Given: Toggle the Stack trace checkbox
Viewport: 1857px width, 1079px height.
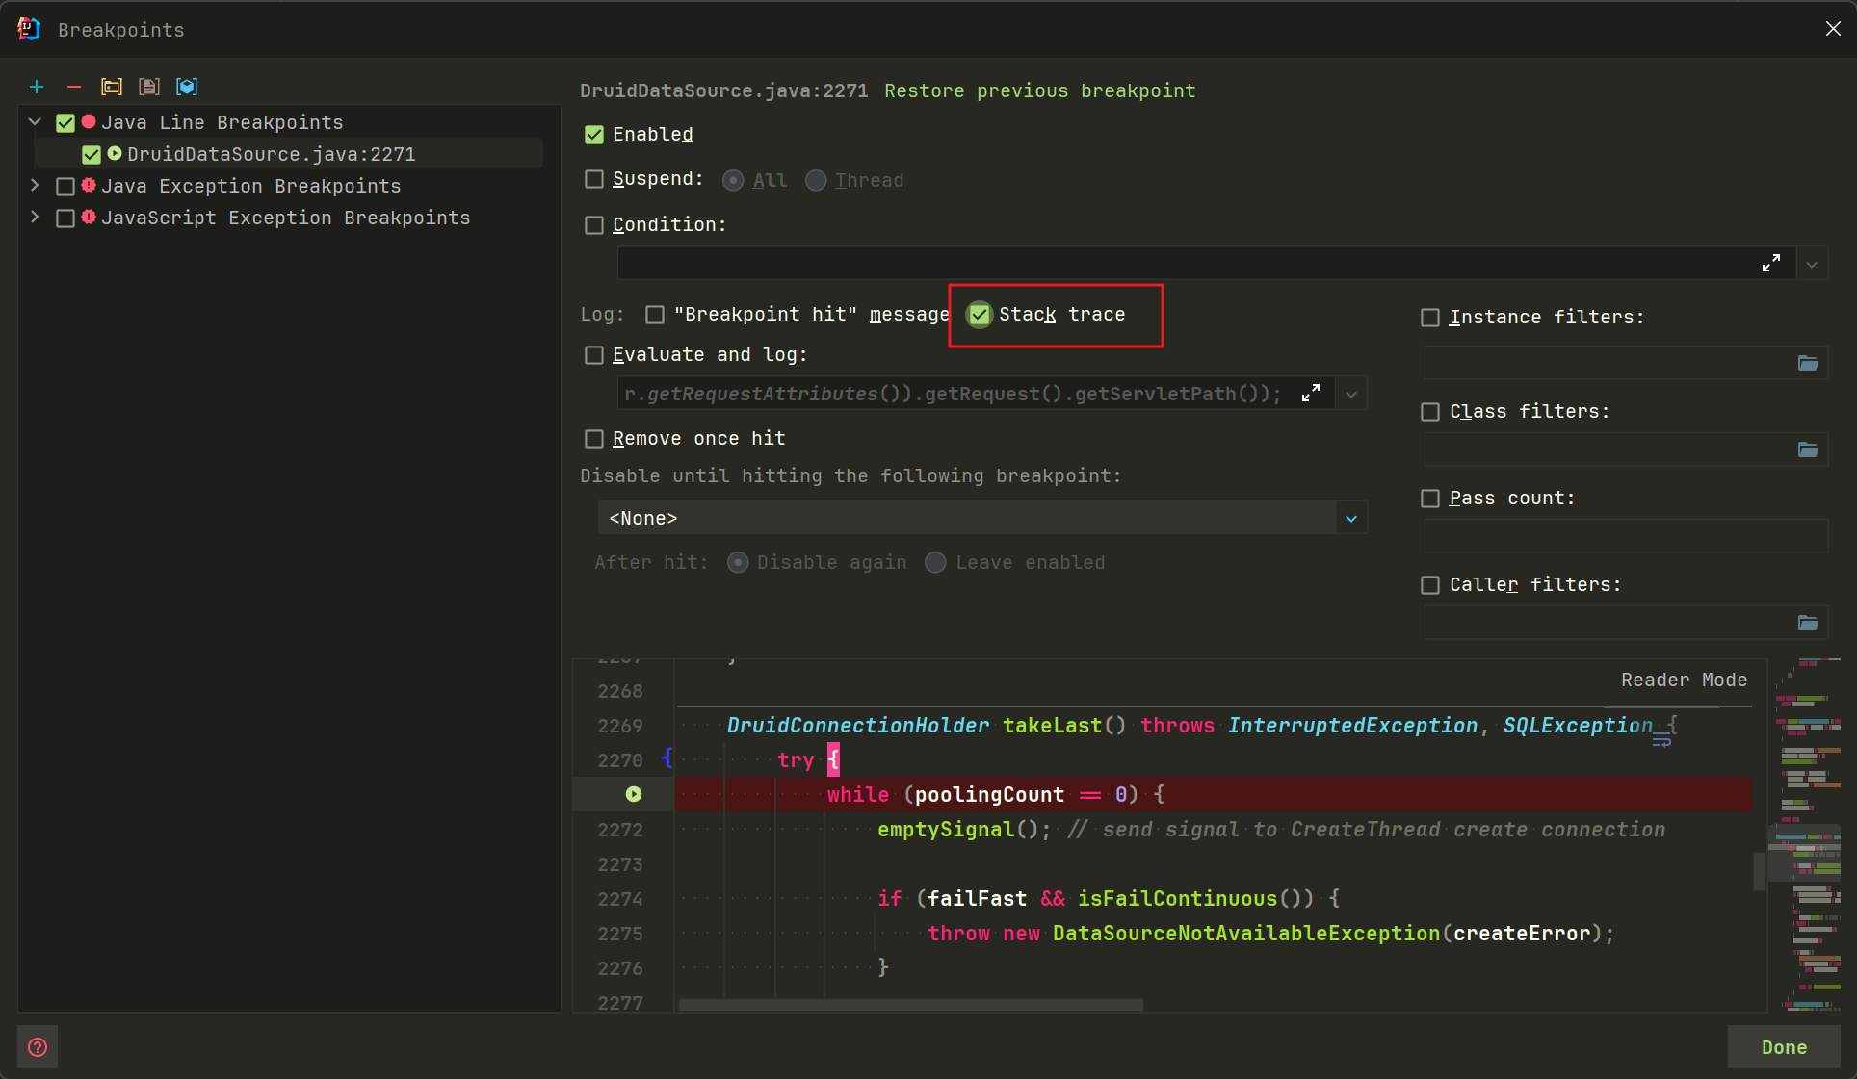Looking at the screenshot, I should pos(981,314).
